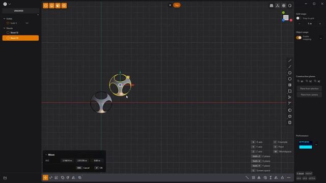The width and height of the screenshot is (326, 183).
Task: Select the Box tool
Action: coord(290,116)
